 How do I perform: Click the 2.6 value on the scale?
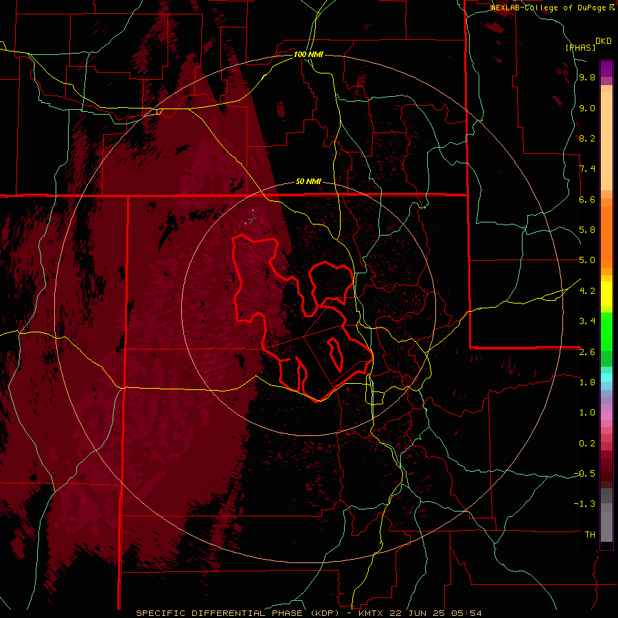click(587, 352)
